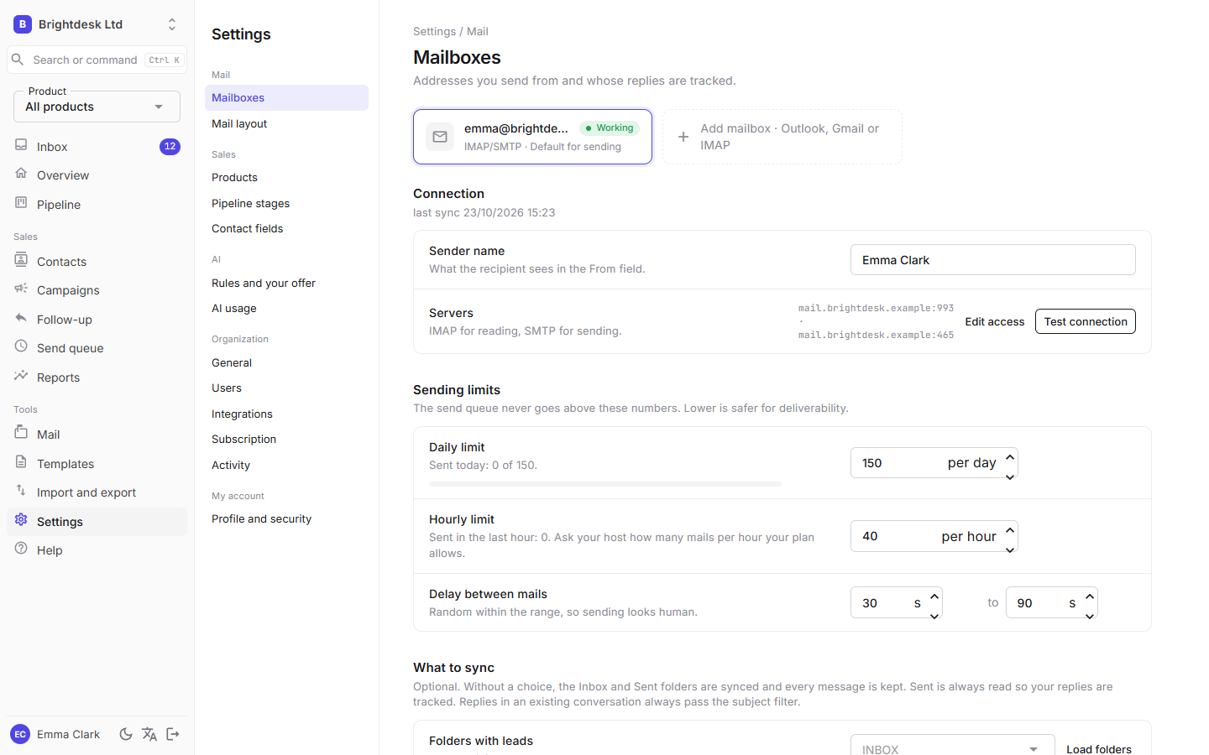Screen dimensions: 1209x755
Task: Open Contacts in the sidebar
Action: click(x=97, y=262)
